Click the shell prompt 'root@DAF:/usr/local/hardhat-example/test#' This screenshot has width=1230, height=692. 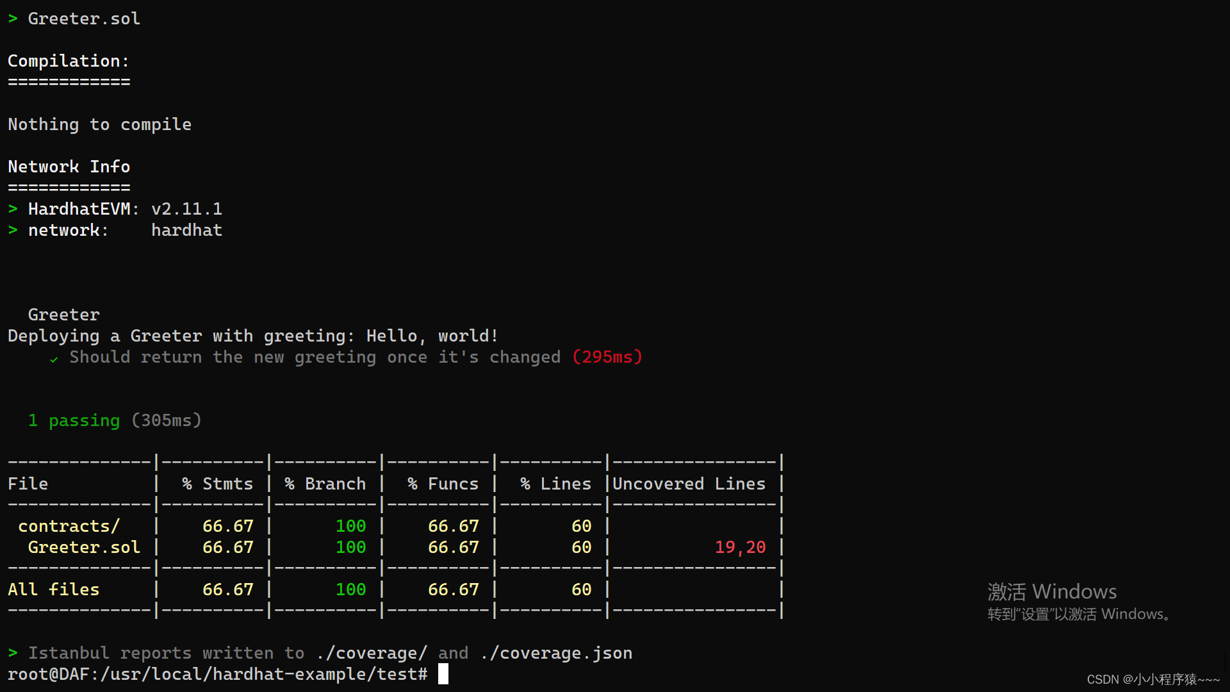tap(217, 674)
